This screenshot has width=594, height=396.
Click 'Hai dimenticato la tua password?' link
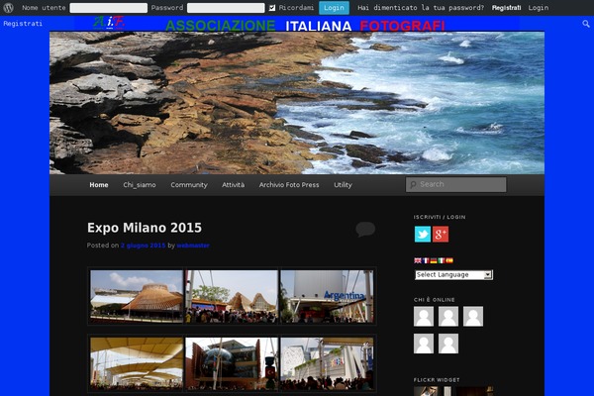point(421,8)
